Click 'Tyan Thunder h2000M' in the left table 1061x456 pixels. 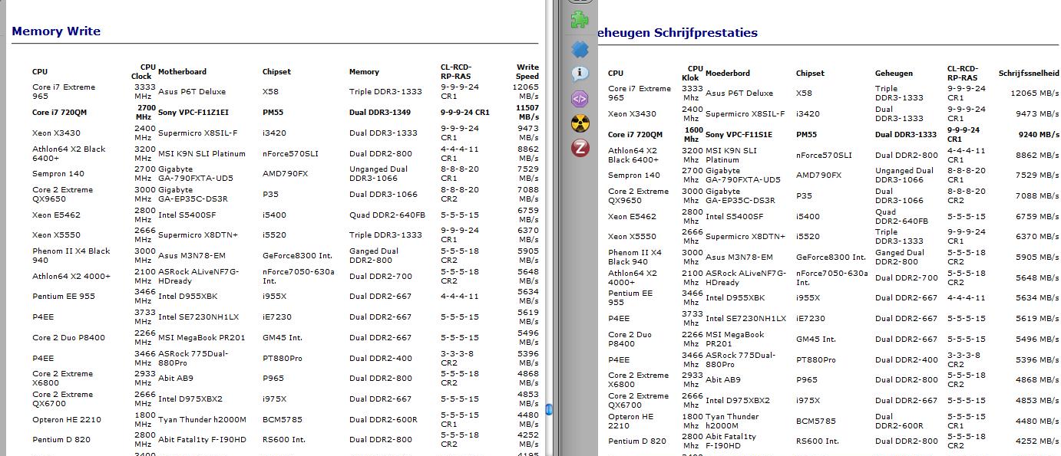pyautogui.click(x=202, y=419)
